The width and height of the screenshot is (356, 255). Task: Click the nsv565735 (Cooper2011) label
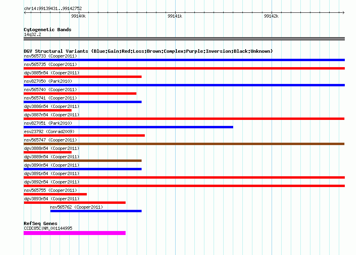(50, 64)
